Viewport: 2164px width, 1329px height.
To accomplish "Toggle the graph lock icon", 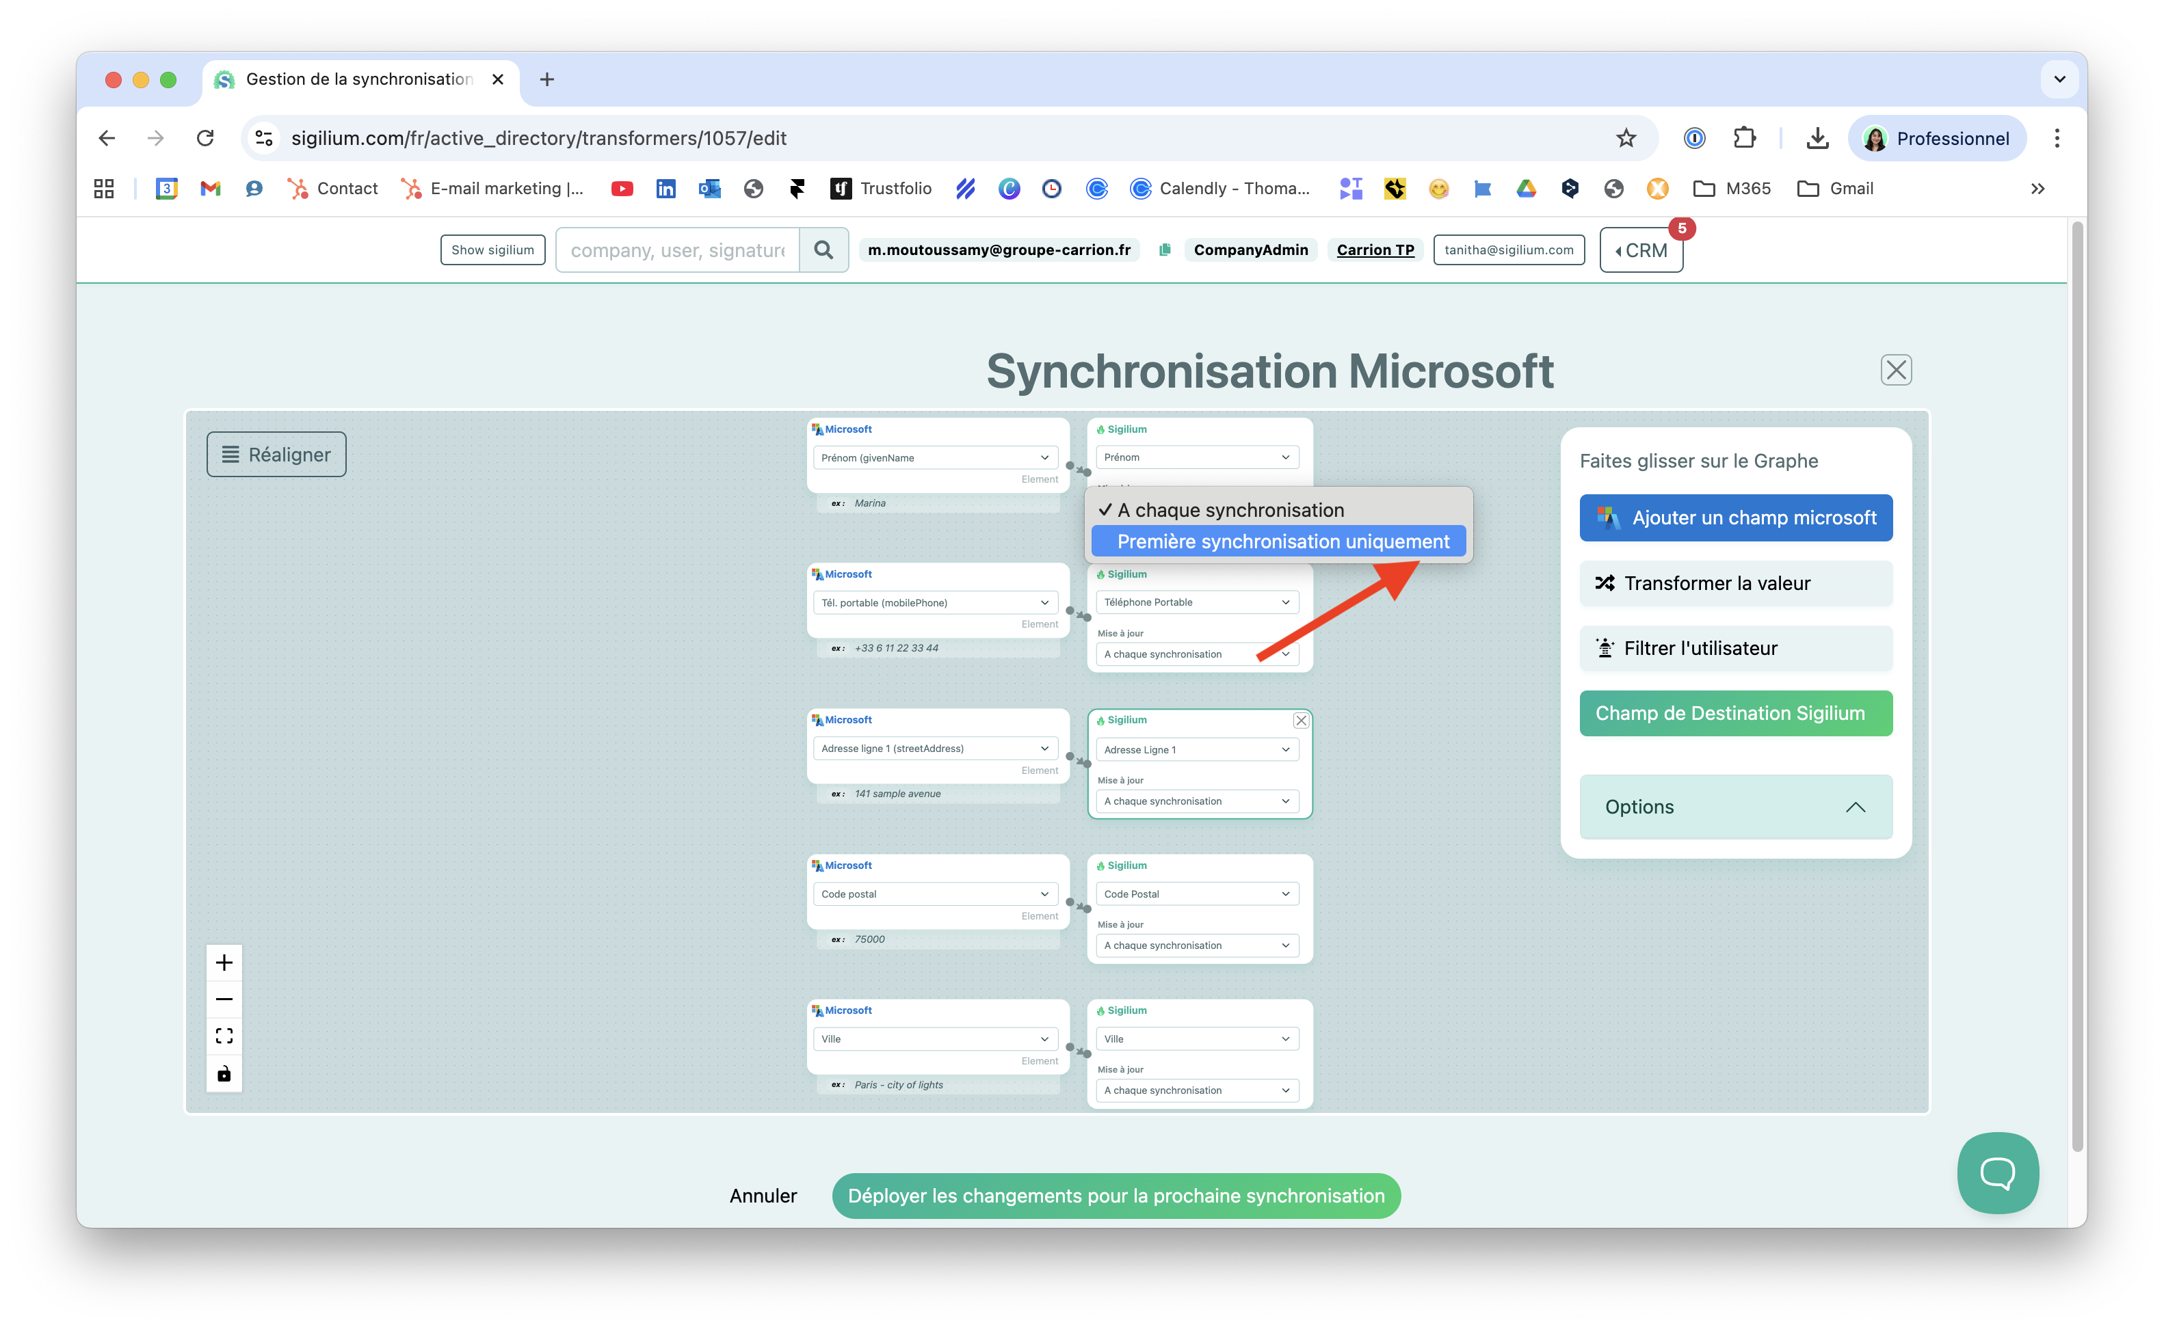I will pos(224,1073).
